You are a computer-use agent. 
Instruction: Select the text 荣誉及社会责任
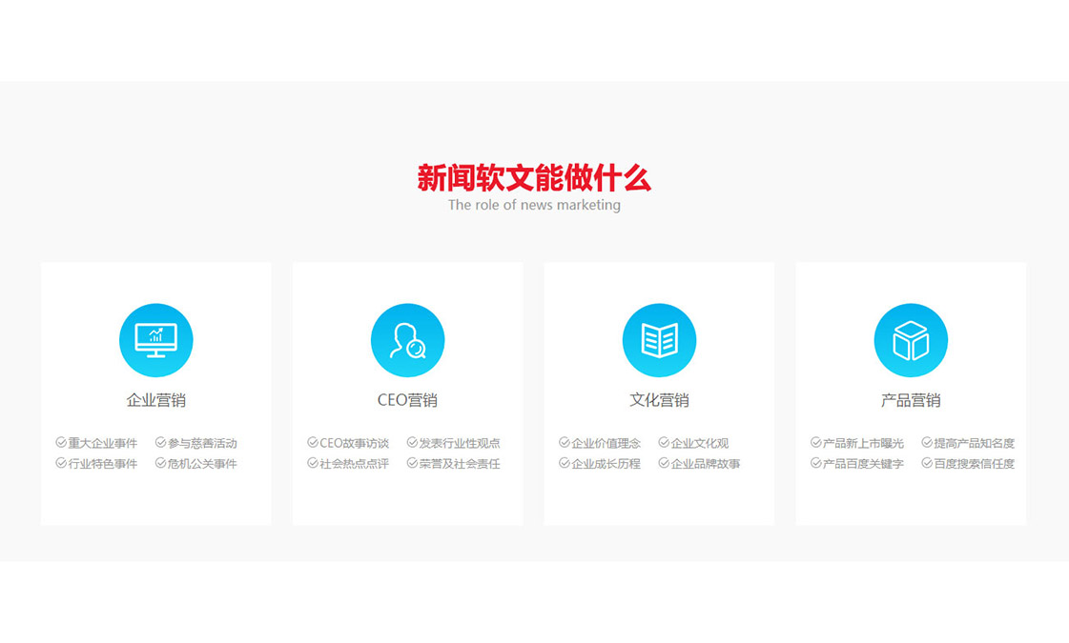(x=460, y=464)
